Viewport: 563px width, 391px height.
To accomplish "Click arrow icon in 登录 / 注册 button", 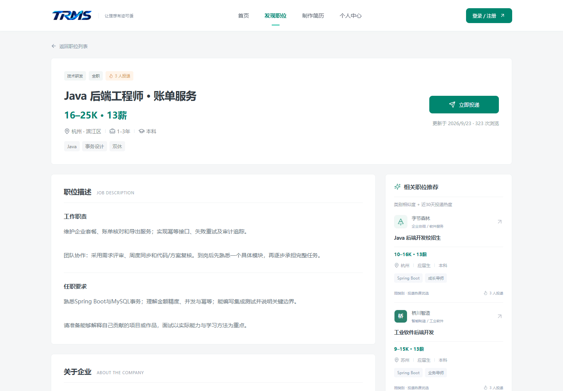I will tap(502, 16).
